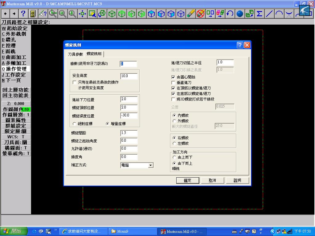Select the diagonal line drawing icon
This screenshot has height=236, width=315.
click(269, 14)
